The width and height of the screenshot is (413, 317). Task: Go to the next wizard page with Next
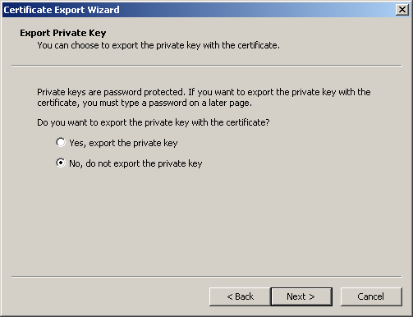pos(301,296)
